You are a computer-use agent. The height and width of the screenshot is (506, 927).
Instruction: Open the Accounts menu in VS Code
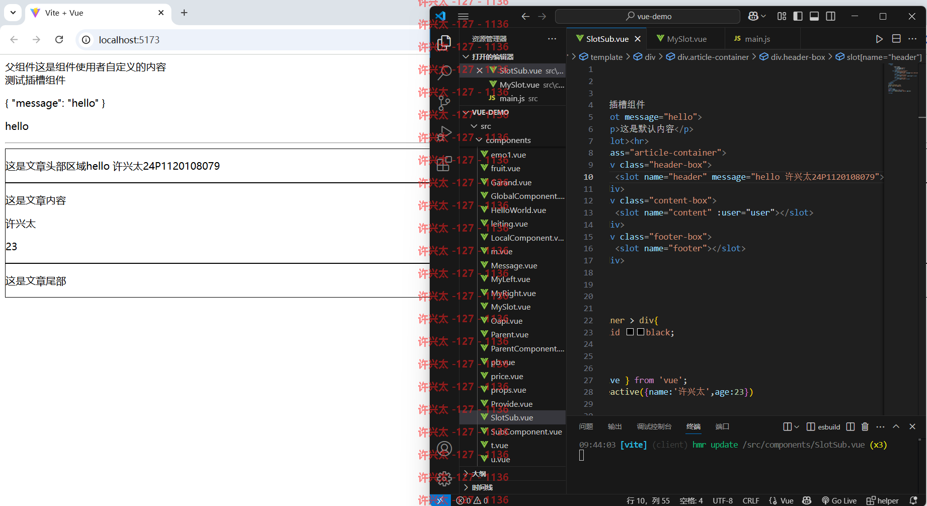(444, 449)
